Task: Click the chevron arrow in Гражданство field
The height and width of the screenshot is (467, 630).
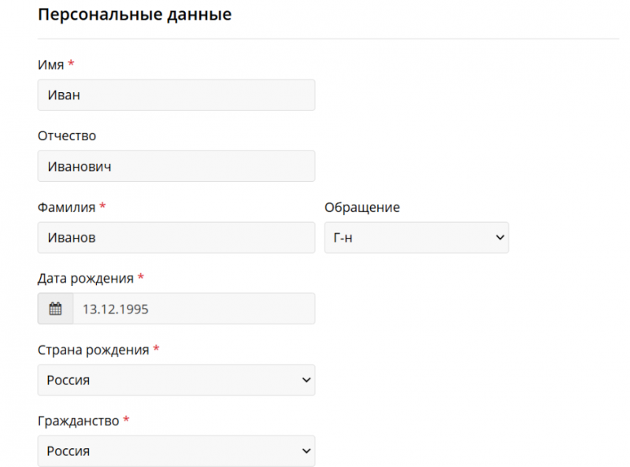Action: (306, 451)
